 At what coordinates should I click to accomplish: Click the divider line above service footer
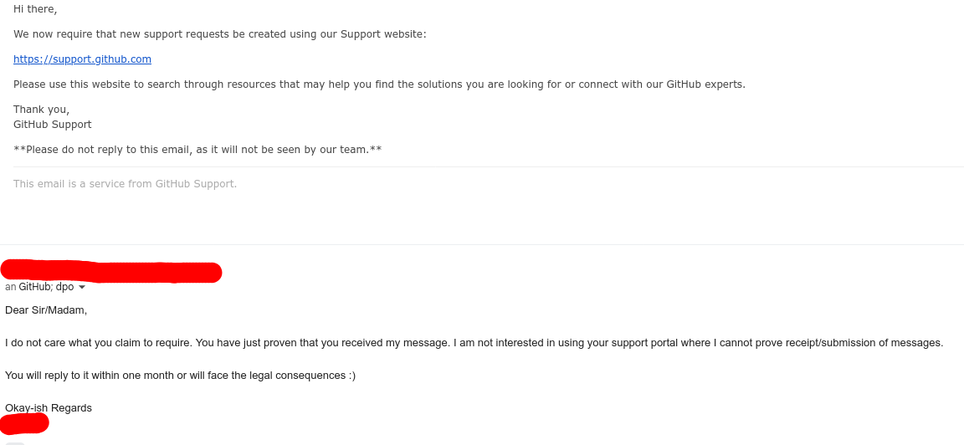tap(489, 166)
